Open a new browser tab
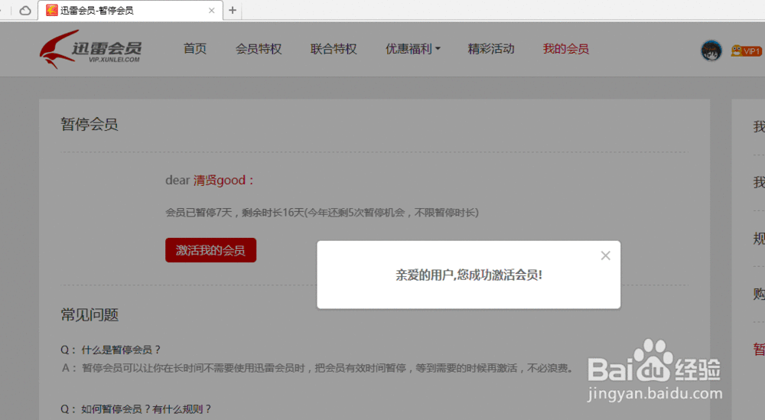765x420 pixels. 233,10
